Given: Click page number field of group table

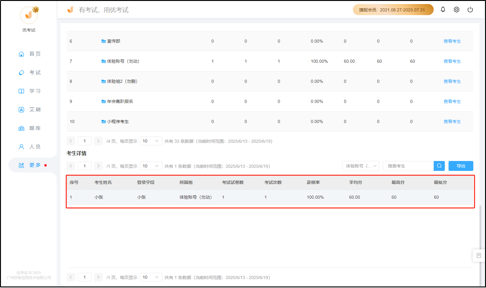Looking at the screenshot, I should click(x=85, y=141).
